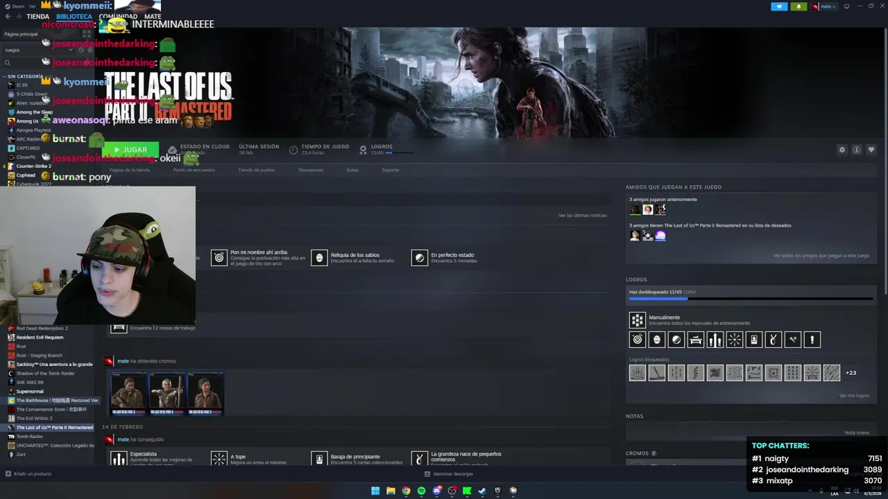This screenshot has width=888, height=499.
Task: Open Steam notifications bell button
Action: coord(799,6)
